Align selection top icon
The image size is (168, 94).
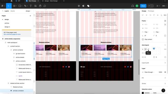(154, 15)
